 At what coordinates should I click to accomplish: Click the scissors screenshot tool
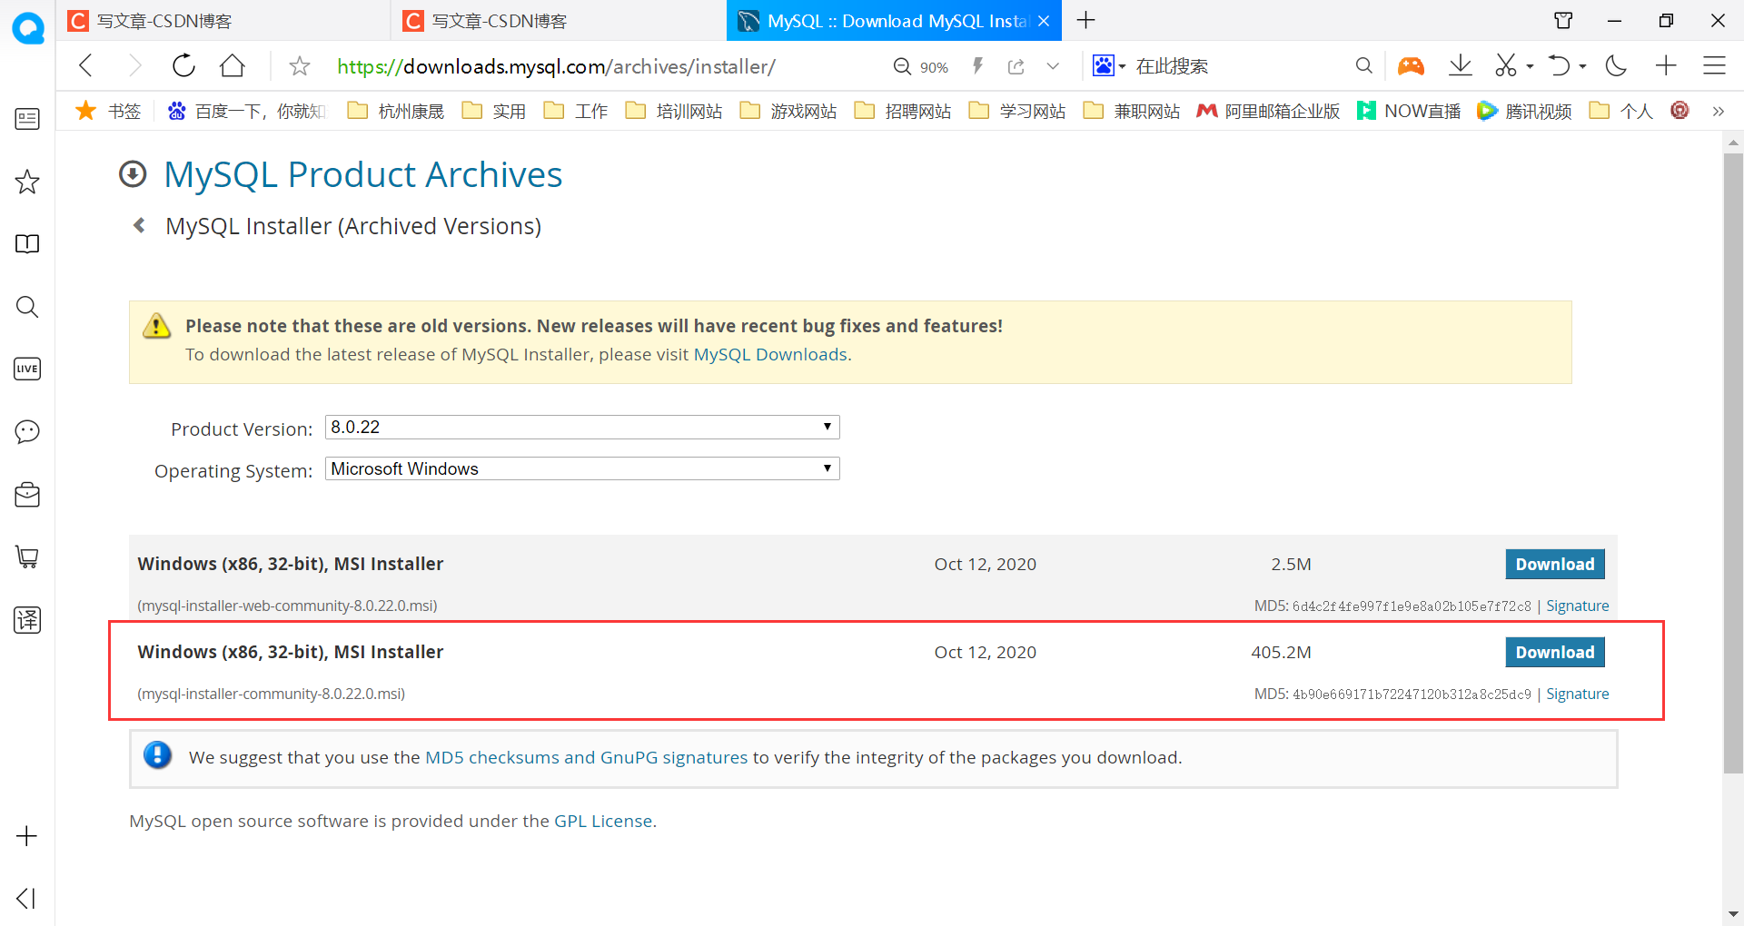[x=1506, y=65]
